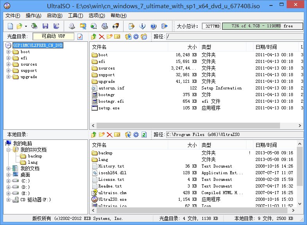Click the local file list vertical scrollbar down arrow

[x=300, y=204]
